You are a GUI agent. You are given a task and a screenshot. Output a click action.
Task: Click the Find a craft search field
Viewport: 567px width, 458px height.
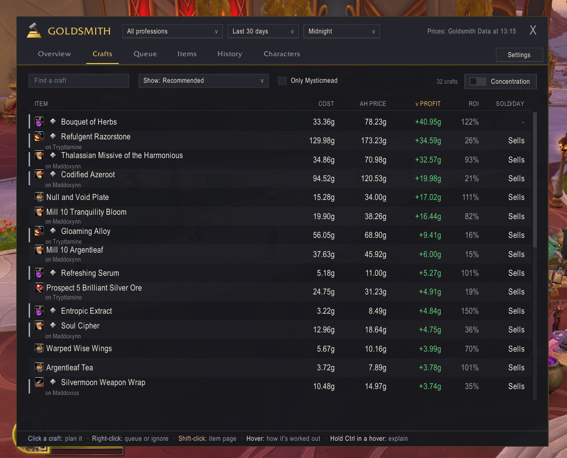click(79, 81)
